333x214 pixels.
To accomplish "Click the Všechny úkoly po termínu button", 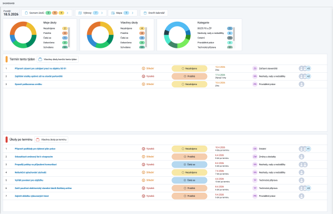I will point(51,140).
